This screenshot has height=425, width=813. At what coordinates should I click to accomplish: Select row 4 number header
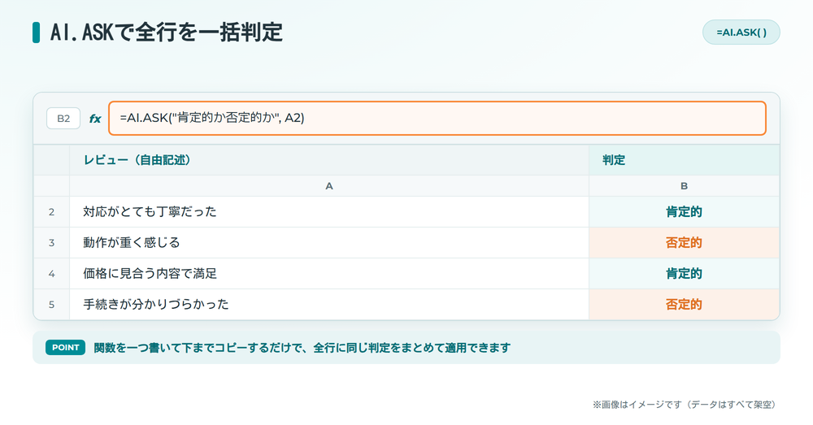click(51, 274)
